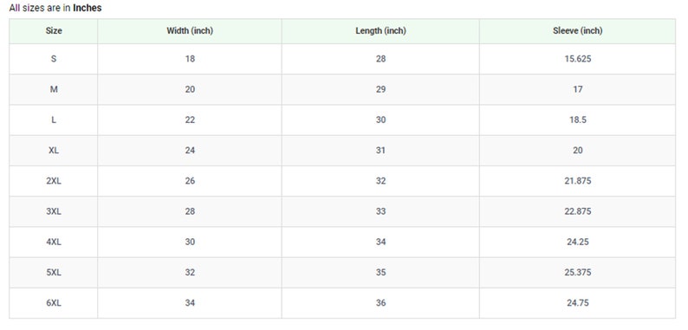This screenshot has height=330, width=688.
Task: Select the M size cell
Action: point(54,89)
